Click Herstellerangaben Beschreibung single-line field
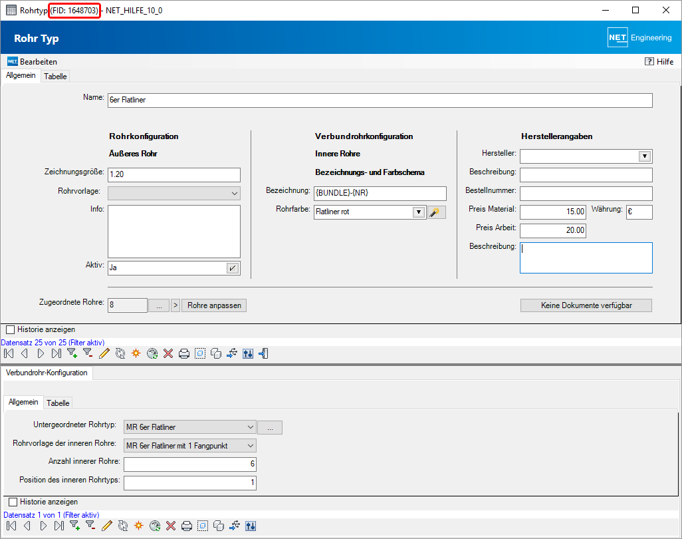682x539 pixels. [586, 174]
